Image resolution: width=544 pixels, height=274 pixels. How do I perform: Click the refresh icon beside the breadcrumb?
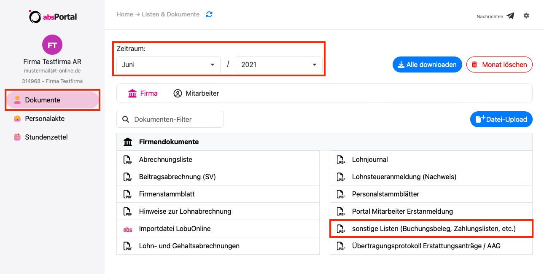[209, 14]
